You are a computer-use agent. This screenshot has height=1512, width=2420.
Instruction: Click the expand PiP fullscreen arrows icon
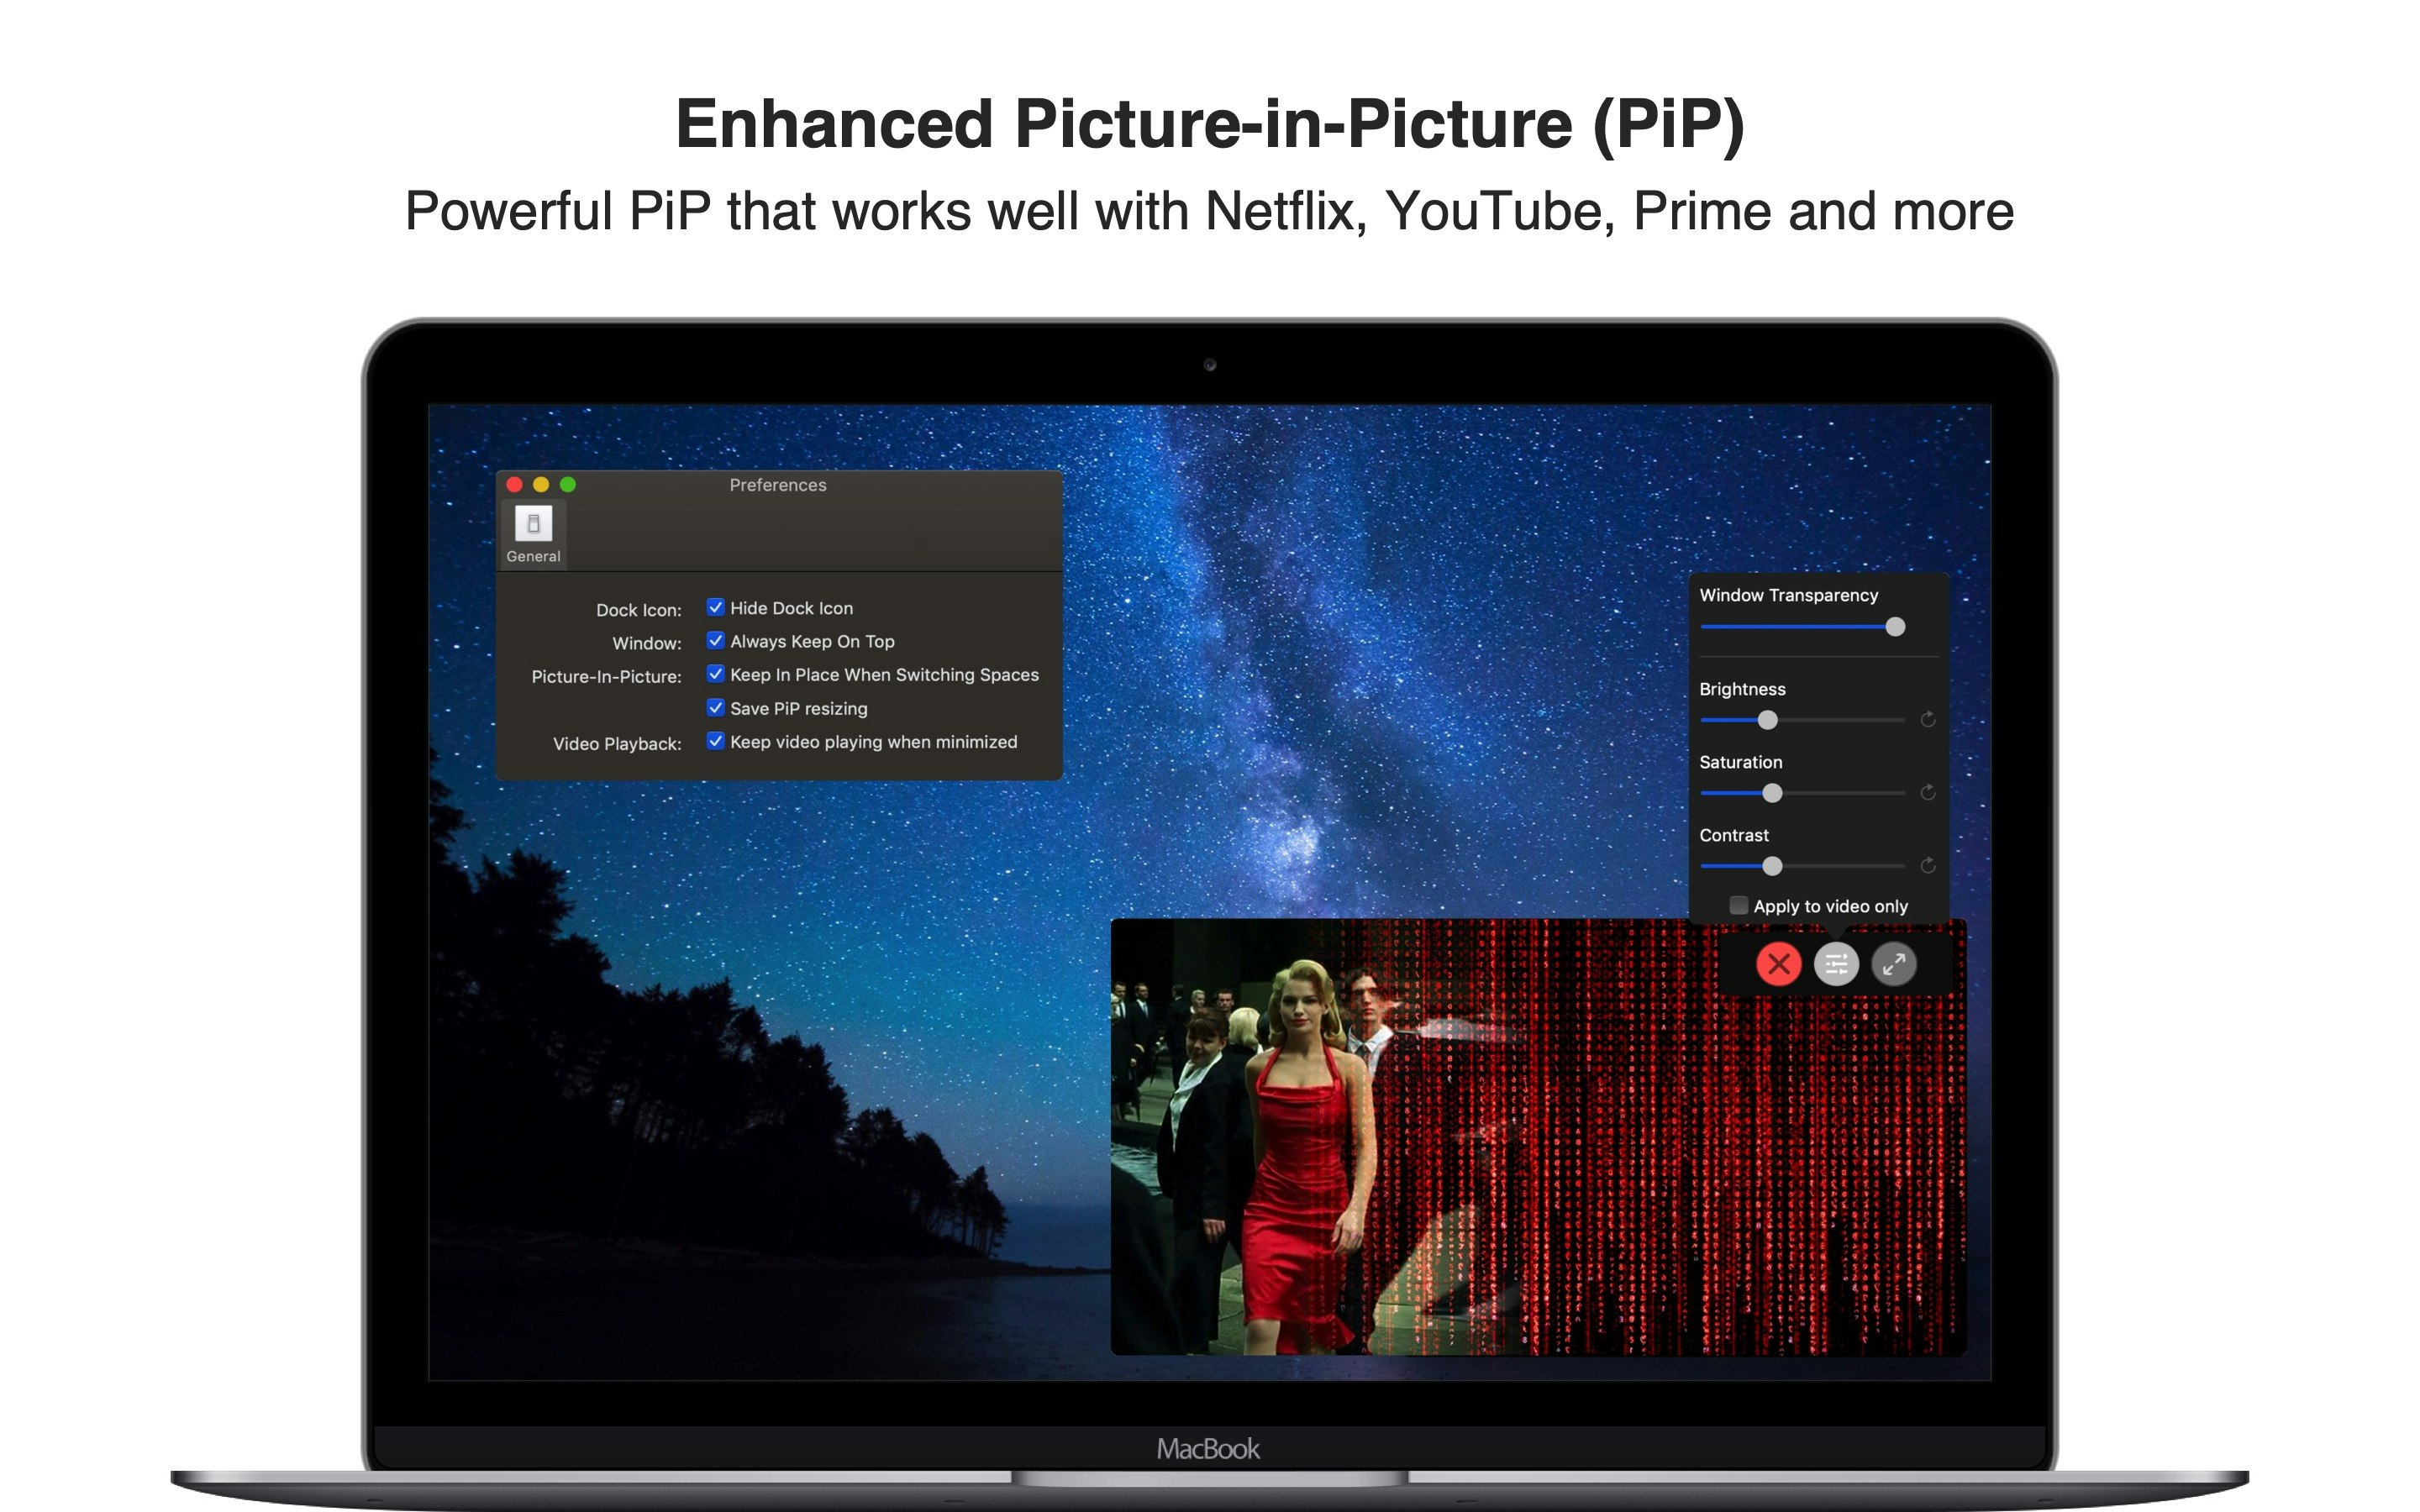pyautogui.click(x=1893, y=964)
